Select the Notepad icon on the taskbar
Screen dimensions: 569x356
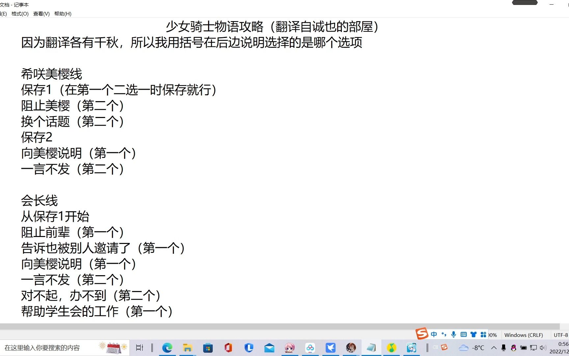pyautogui.click(x=371, y=348)
